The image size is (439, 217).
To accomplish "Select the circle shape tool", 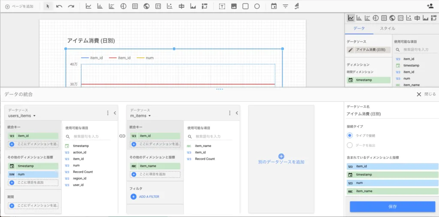I will click(257, 6).
